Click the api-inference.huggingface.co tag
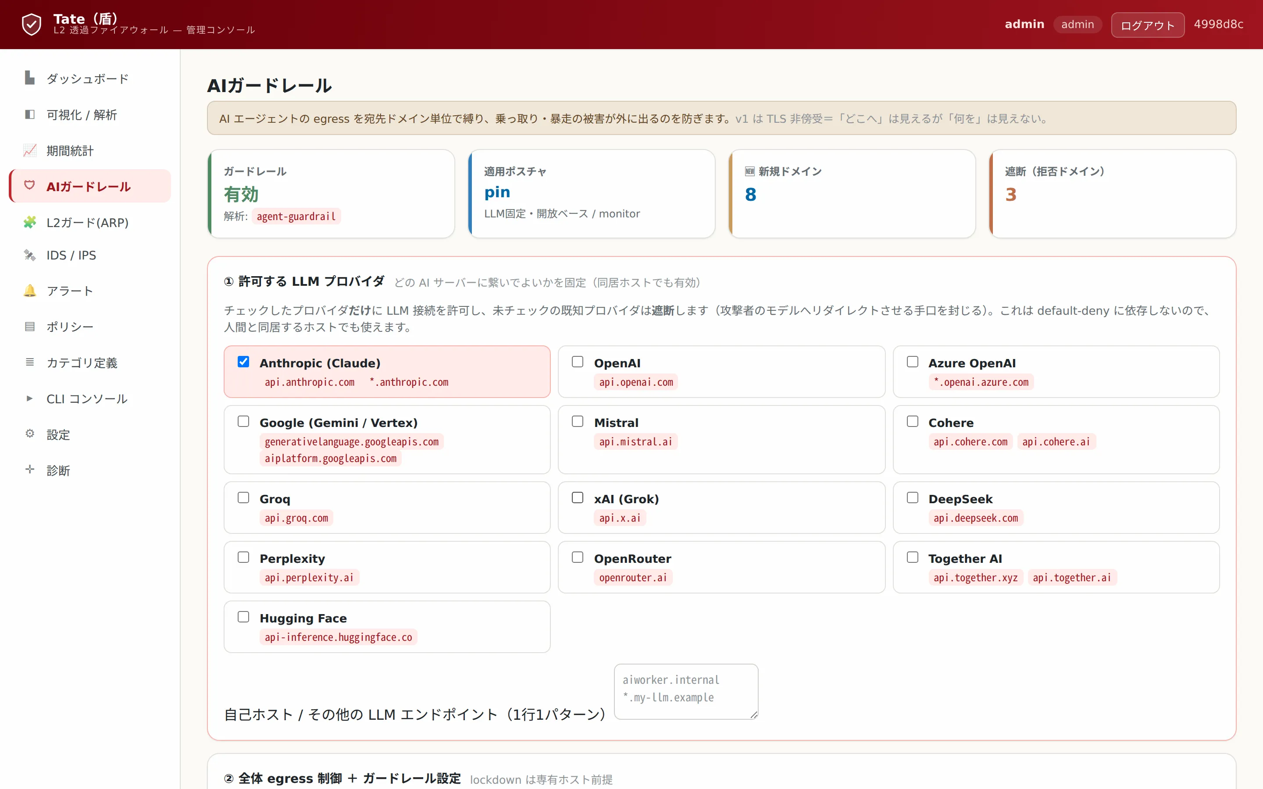Image resolution: width=1263 pixels, height=789 pixels. pos(338,636)
